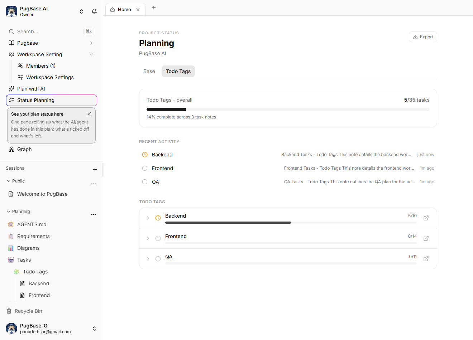Toggle Frontend status circle in Recent Activity
Image resolution: width=473 pixels, height=340 pixels.
(145, 168)
